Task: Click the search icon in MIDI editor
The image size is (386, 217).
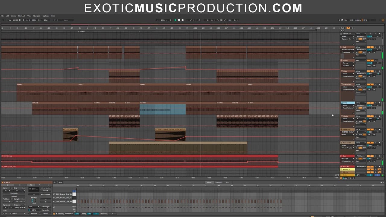Action: (55, 182)
